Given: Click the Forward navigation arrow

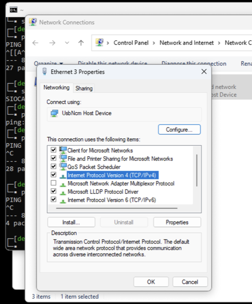Looking at the screenshot, I should point(52,43).
